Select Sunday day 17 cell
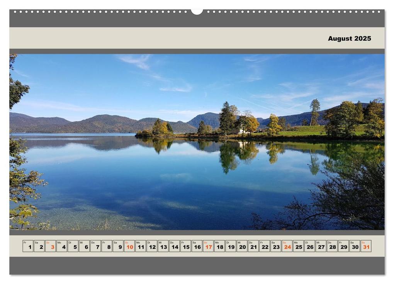This screenshot has width=394, height=284. 208,246
